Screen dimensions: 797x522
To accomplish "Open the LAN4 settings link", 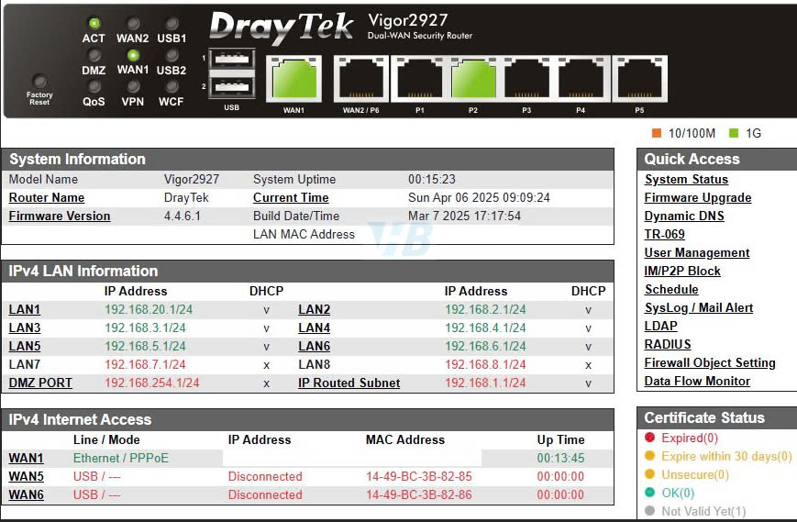I will pyautogui.click(x=315, y=328).
